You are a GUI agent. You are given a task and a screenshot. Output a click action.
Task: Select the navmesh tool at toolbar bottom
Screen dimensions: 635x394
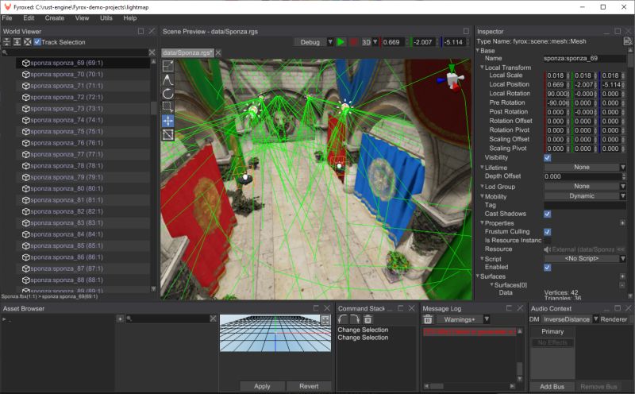pos(167,134)
